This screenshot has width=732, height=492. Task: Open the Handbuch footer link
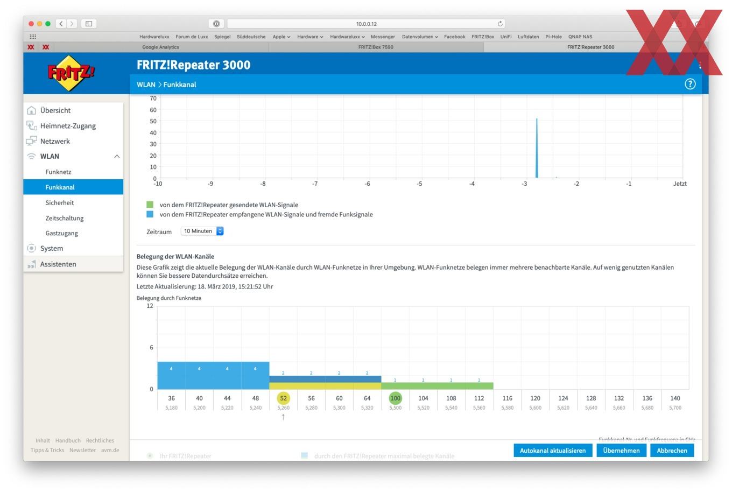tap(68, 440)
